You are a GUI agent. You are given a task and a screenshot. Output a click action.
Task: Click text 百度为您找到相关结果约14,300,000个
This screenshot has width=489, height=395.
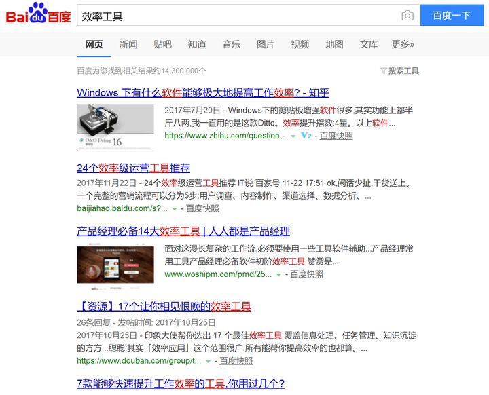141,71
